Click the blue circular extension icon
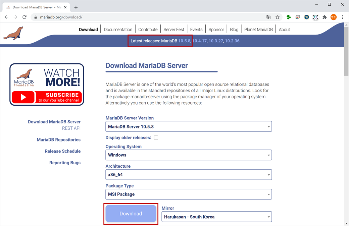 click(x=306, y=17)
